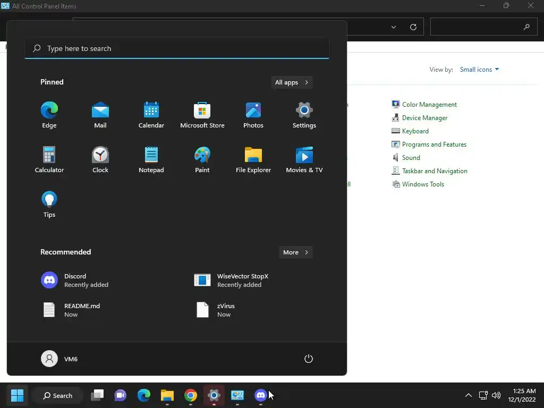544x408 pixels.
Task: Launch the Photos pinned app
Action: pos(253,115)
